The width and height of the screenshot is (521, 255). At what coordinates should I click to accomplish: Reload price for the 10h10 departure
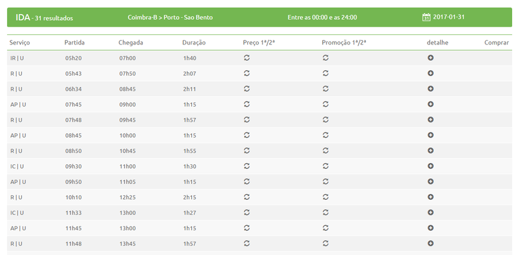[x=247, y=197]
